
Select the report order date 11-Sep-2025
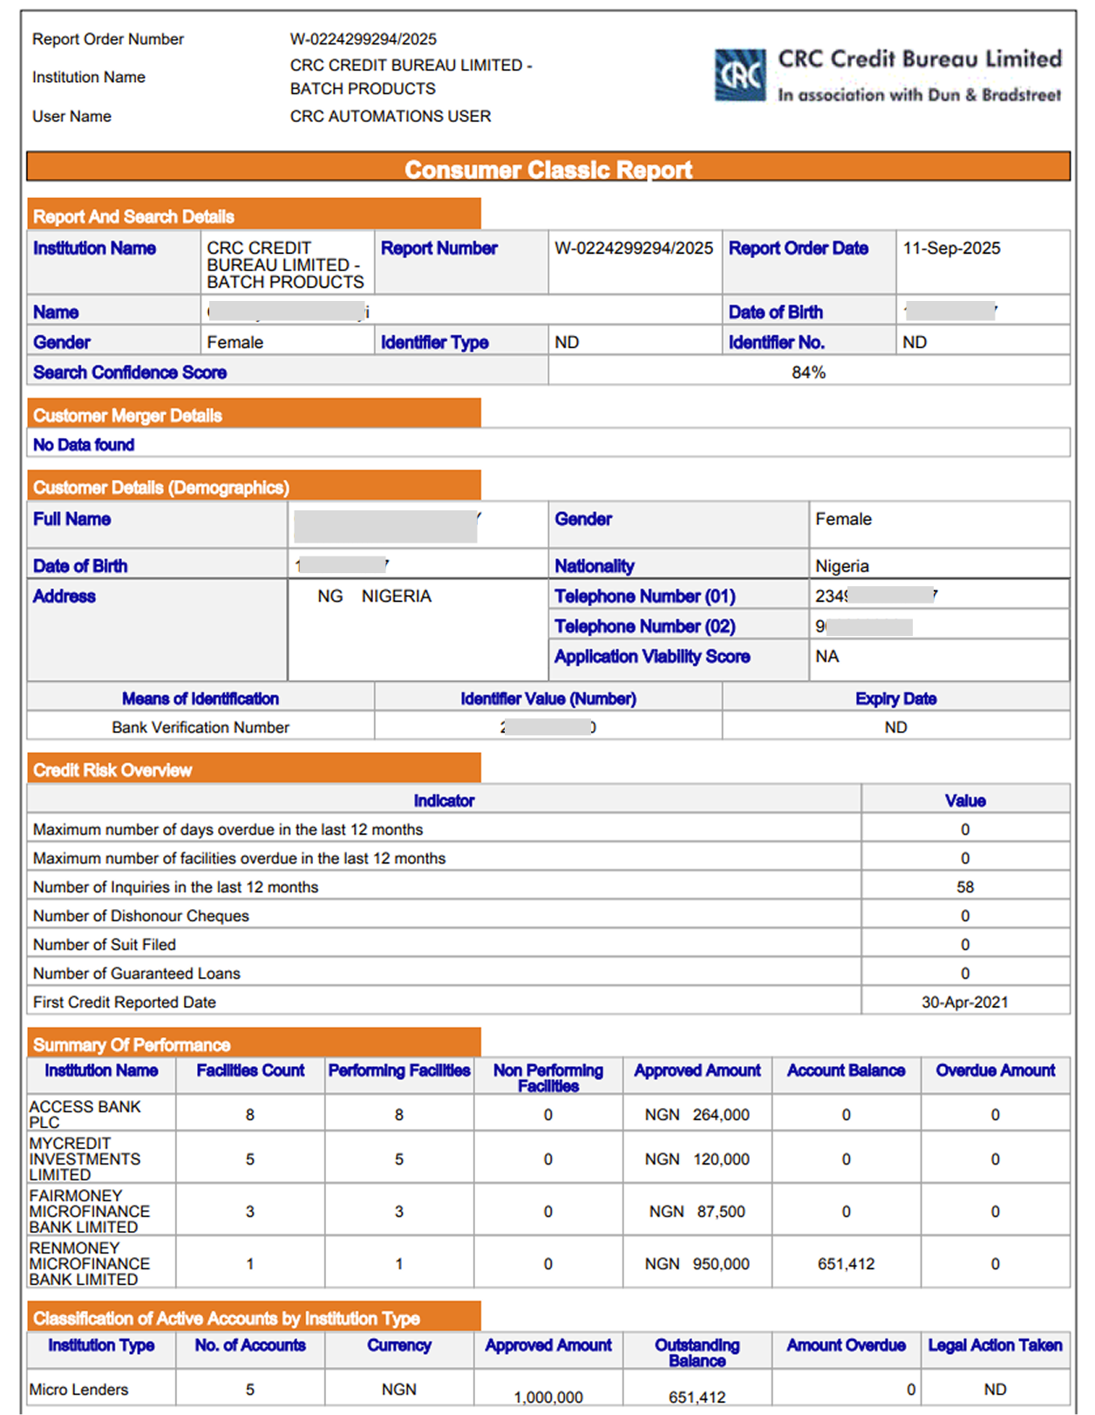coord(951,249)
